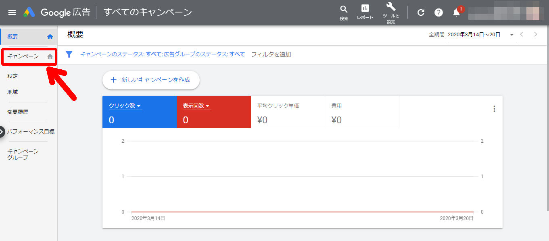
Task: Click the blue filter funnel icon
Action: [69, 54]
